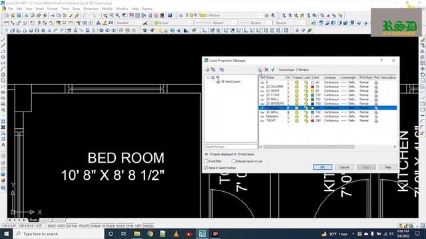Open the Dimension menu
426x239 pixels.
click(91, 9)
